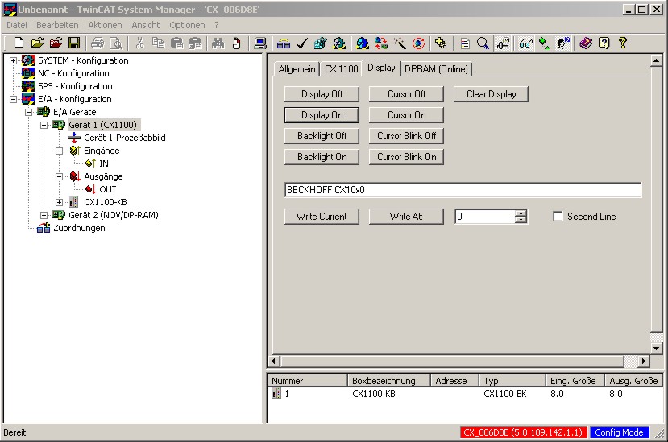Click the binoculars Find icon
This screenshot has width=668, height=442.
point(218,43)
